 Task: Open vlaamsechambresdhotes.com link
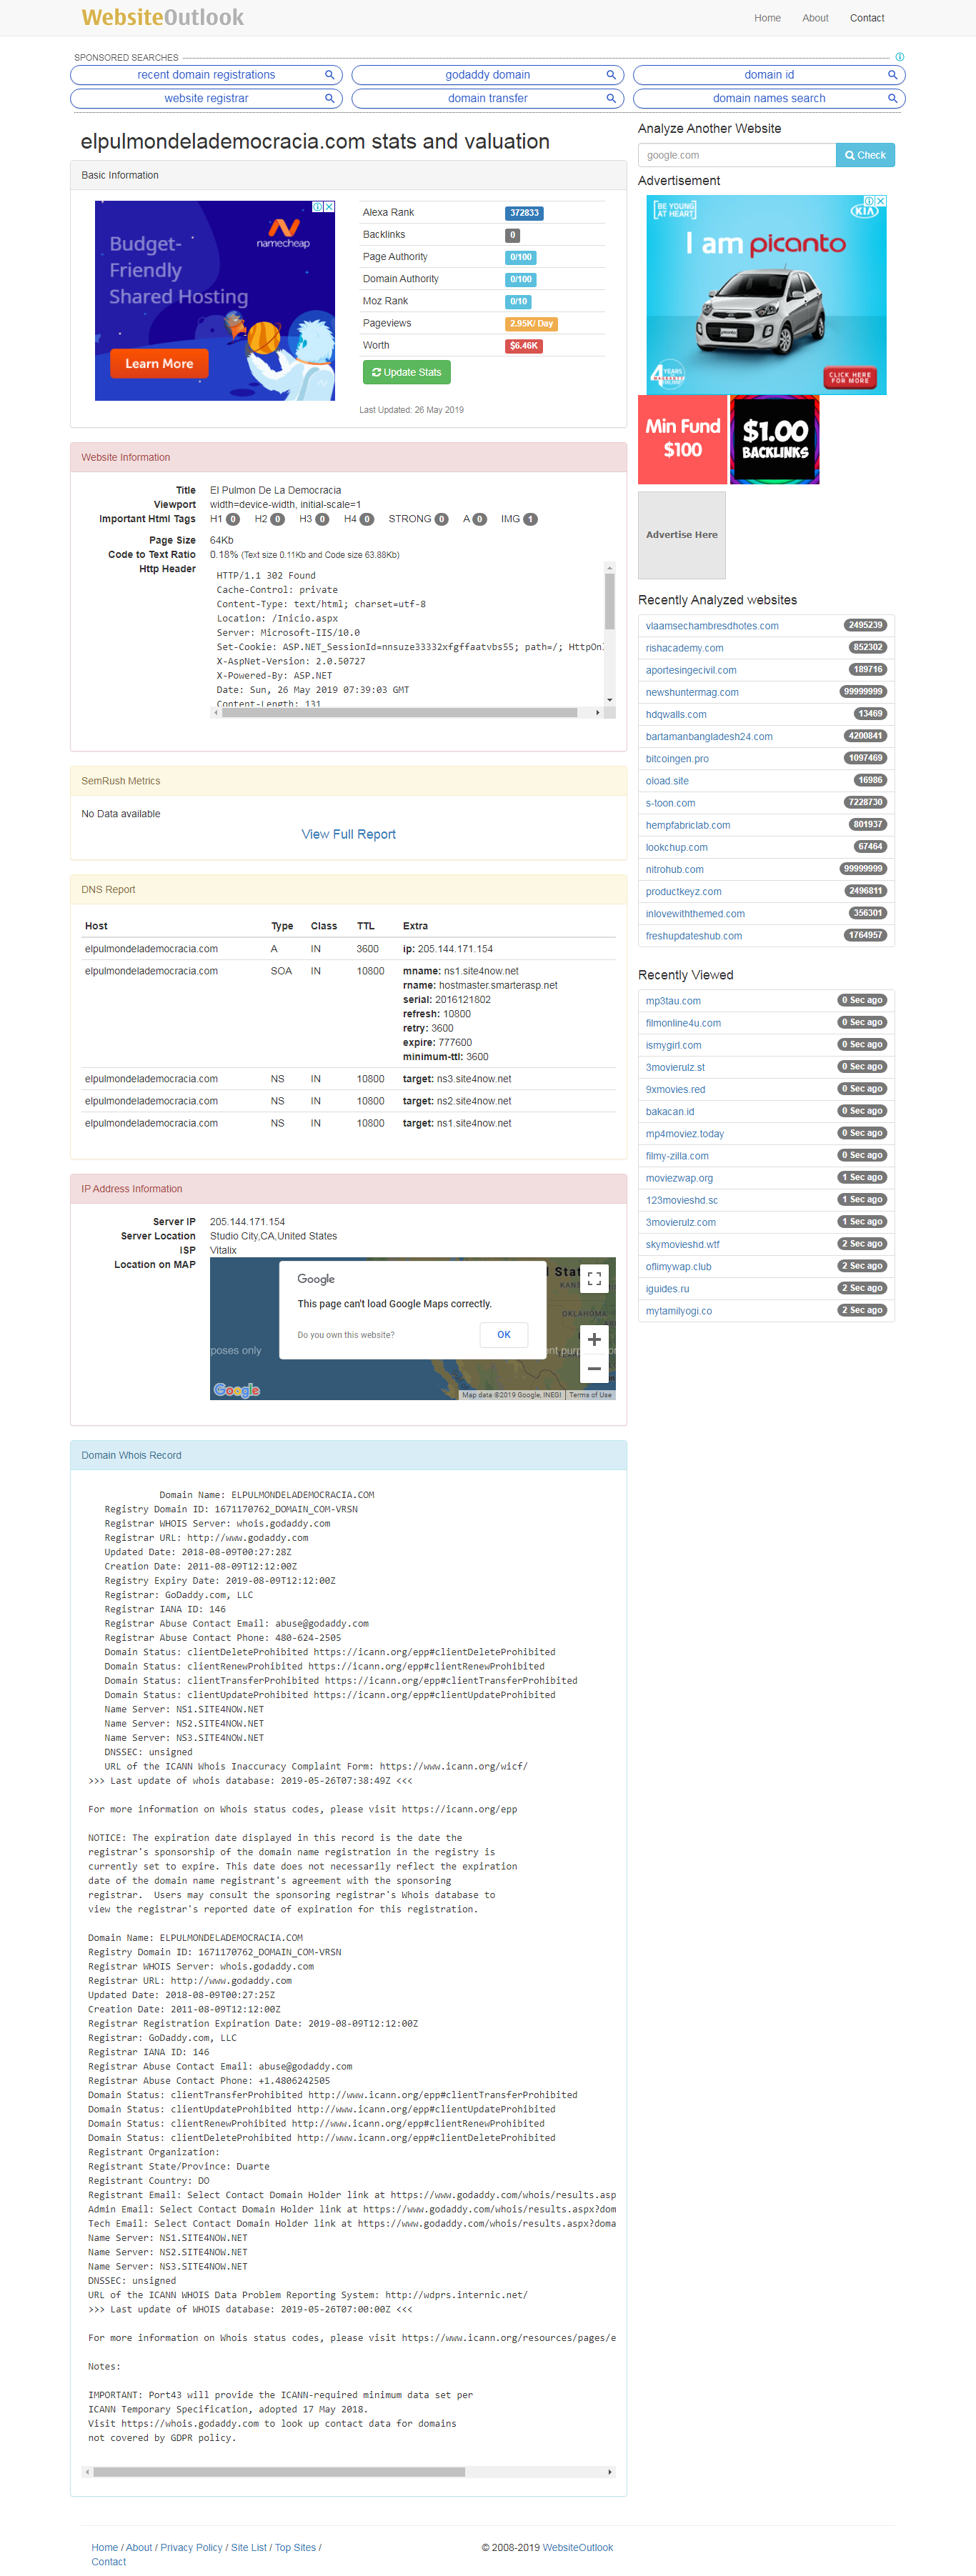tap(712, 626)
